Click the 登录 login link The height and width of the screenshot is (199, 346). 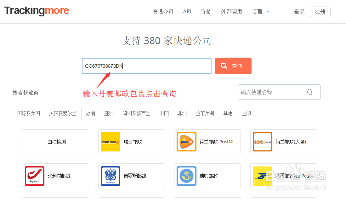(x=299, y=11)
